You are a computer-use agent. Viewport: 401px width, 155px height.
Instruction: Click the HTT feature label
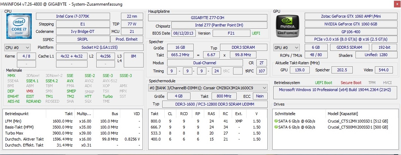[x=88, y=96]
